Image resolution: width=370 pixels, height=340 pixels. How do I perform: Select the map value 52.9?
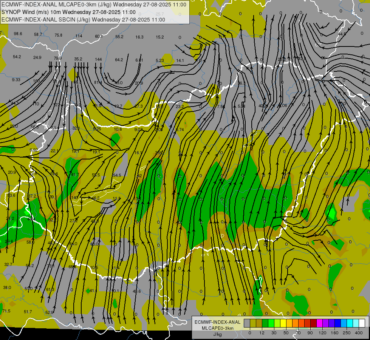pyautogui.click(x=50, y=312)
